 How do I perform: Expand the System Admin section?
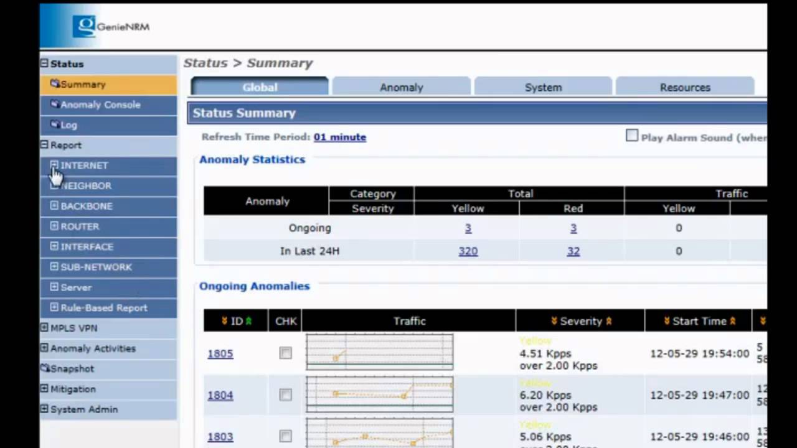(44, 409)
